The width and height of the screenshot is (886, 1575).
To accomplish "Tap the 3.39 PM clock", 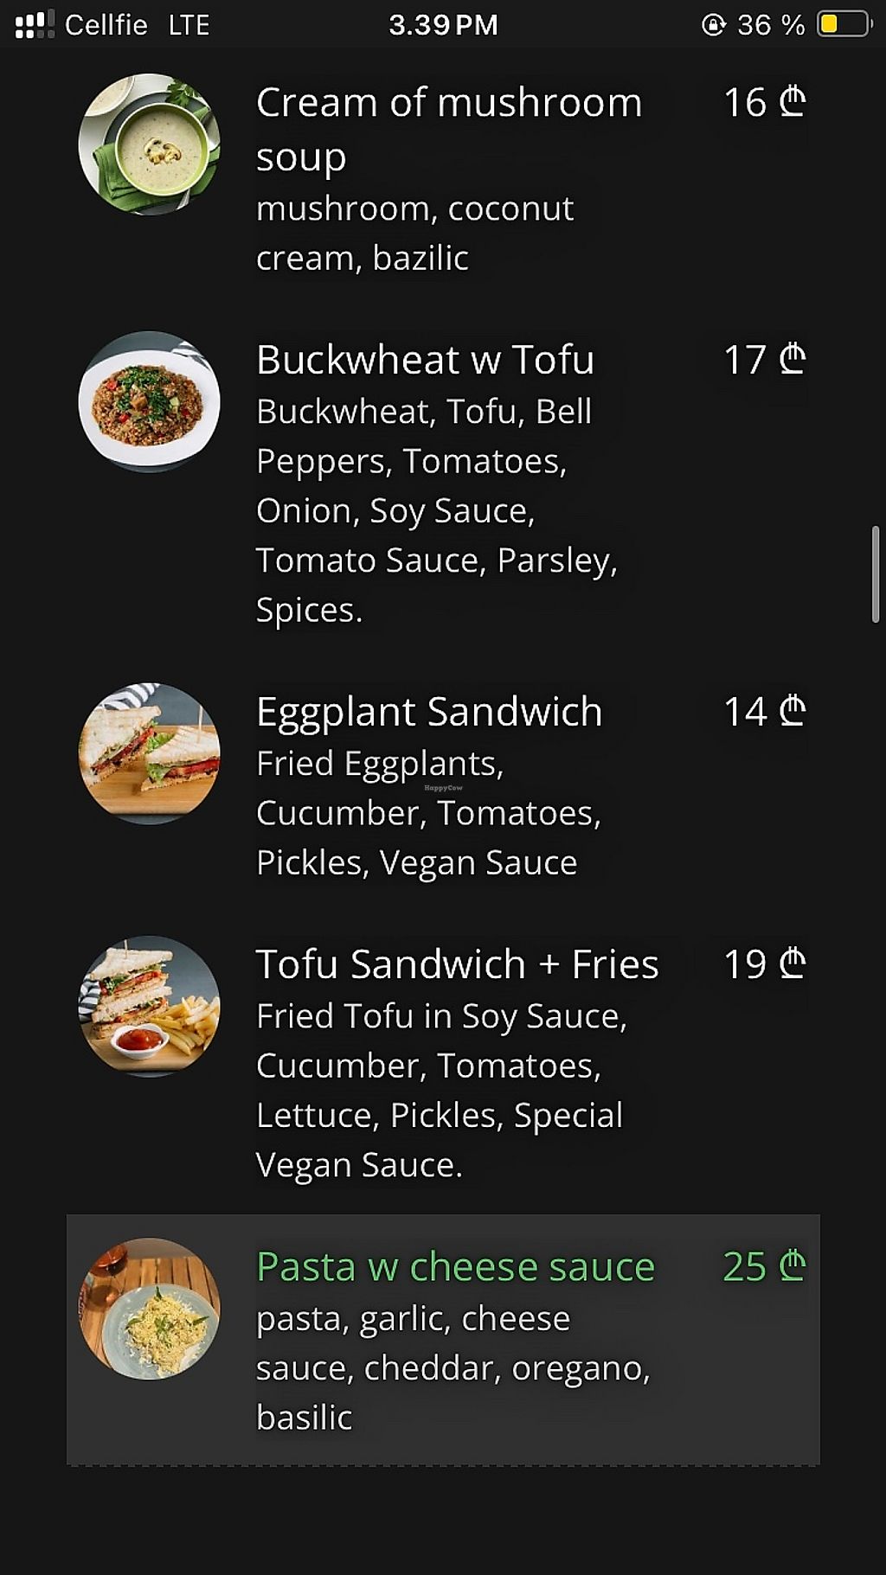I will [443, 24].
